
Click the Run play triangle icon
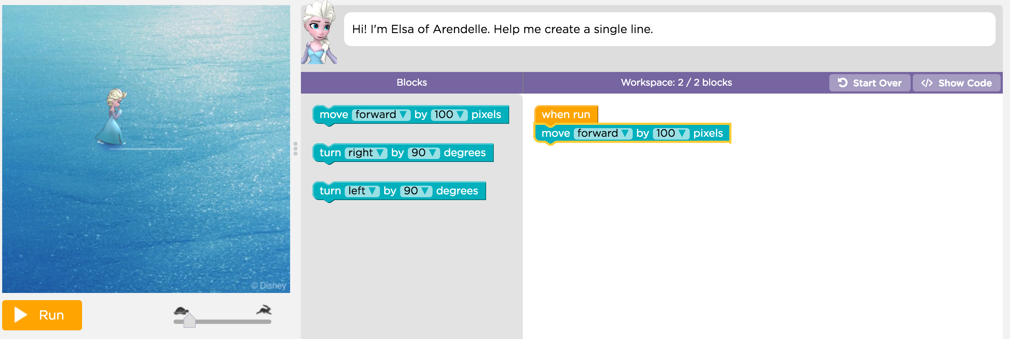[21, 315]
